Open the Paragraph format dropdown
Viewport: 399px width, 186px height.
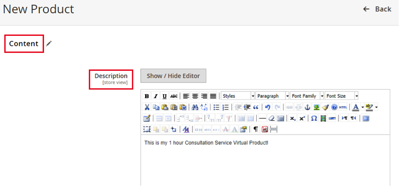click(272, 96)
